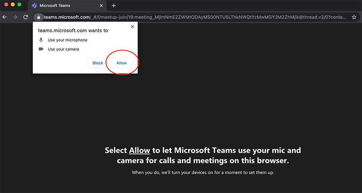Close the permission prompt

[x=132, y=26]
